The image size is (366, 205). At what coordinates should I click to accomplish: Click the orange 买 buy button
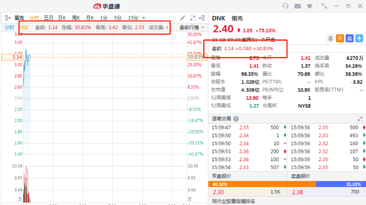tap(340, 38)
